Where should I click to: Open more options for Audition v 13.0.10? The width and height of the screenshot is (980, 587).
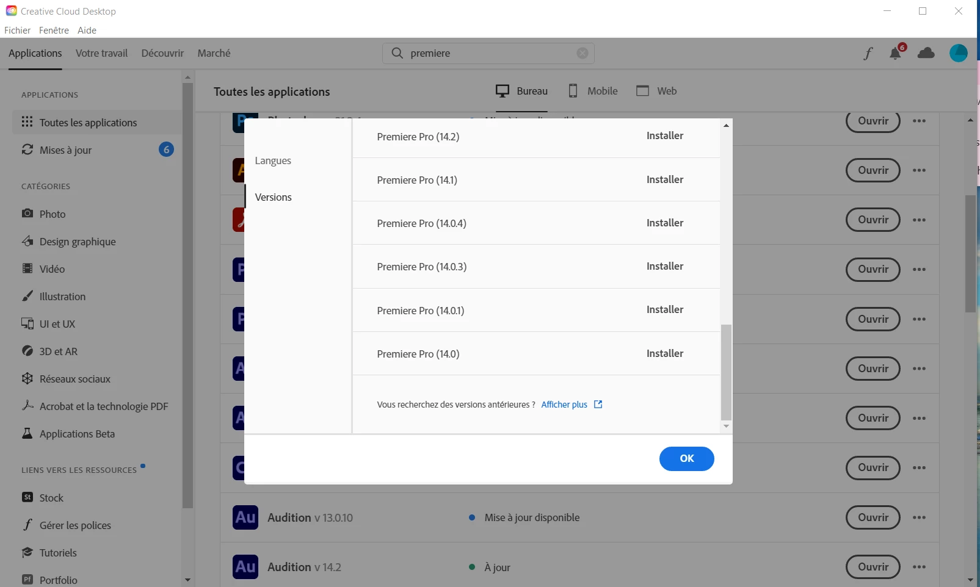(919, 517)
